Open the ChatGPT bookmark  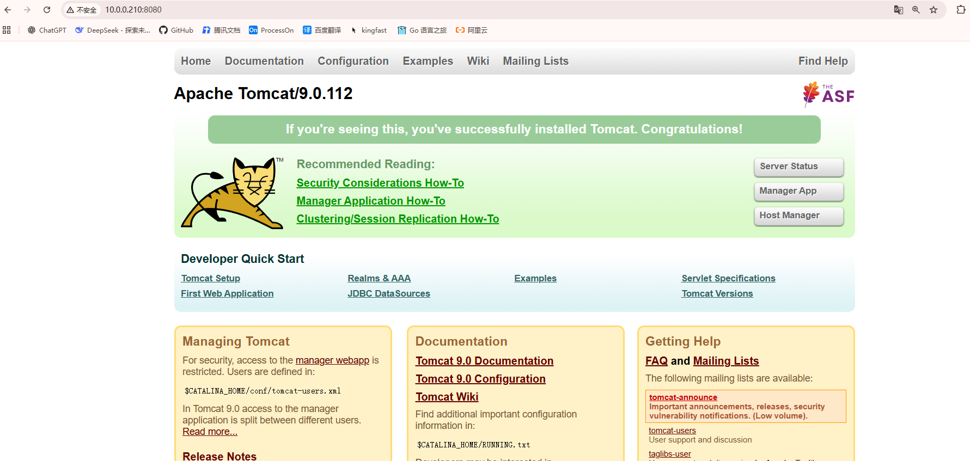47,30
